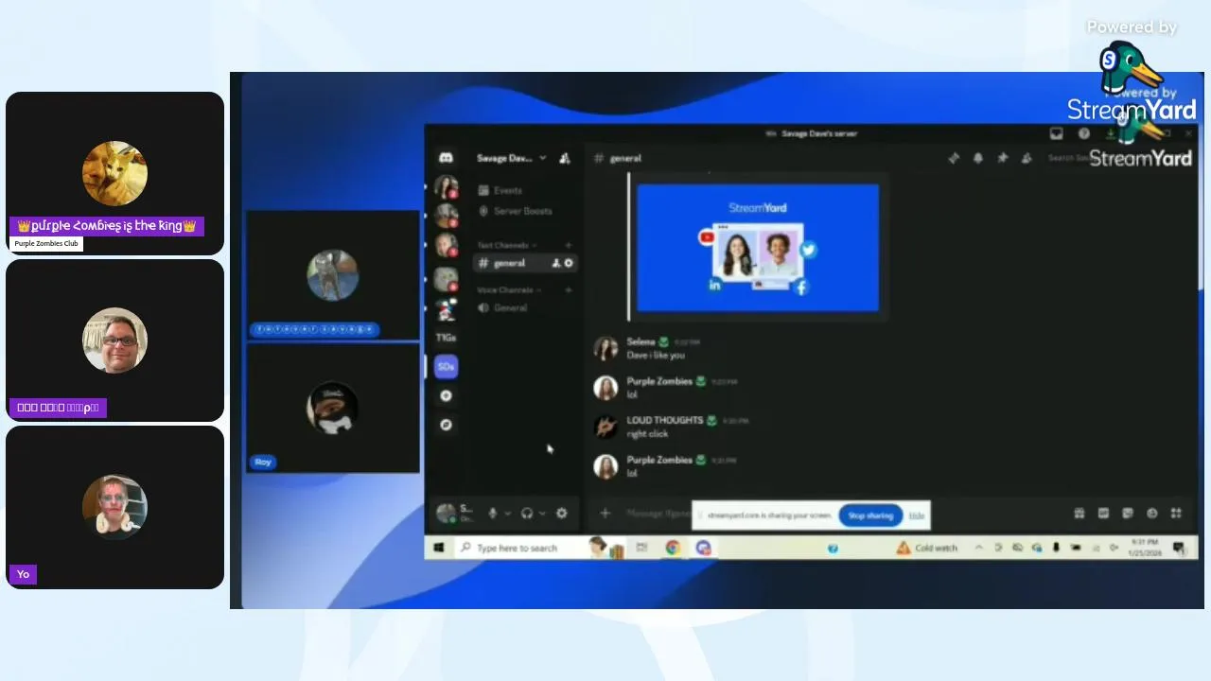Add a channel under Text Channels
The image size is (1211, 681).
[569, 245]
